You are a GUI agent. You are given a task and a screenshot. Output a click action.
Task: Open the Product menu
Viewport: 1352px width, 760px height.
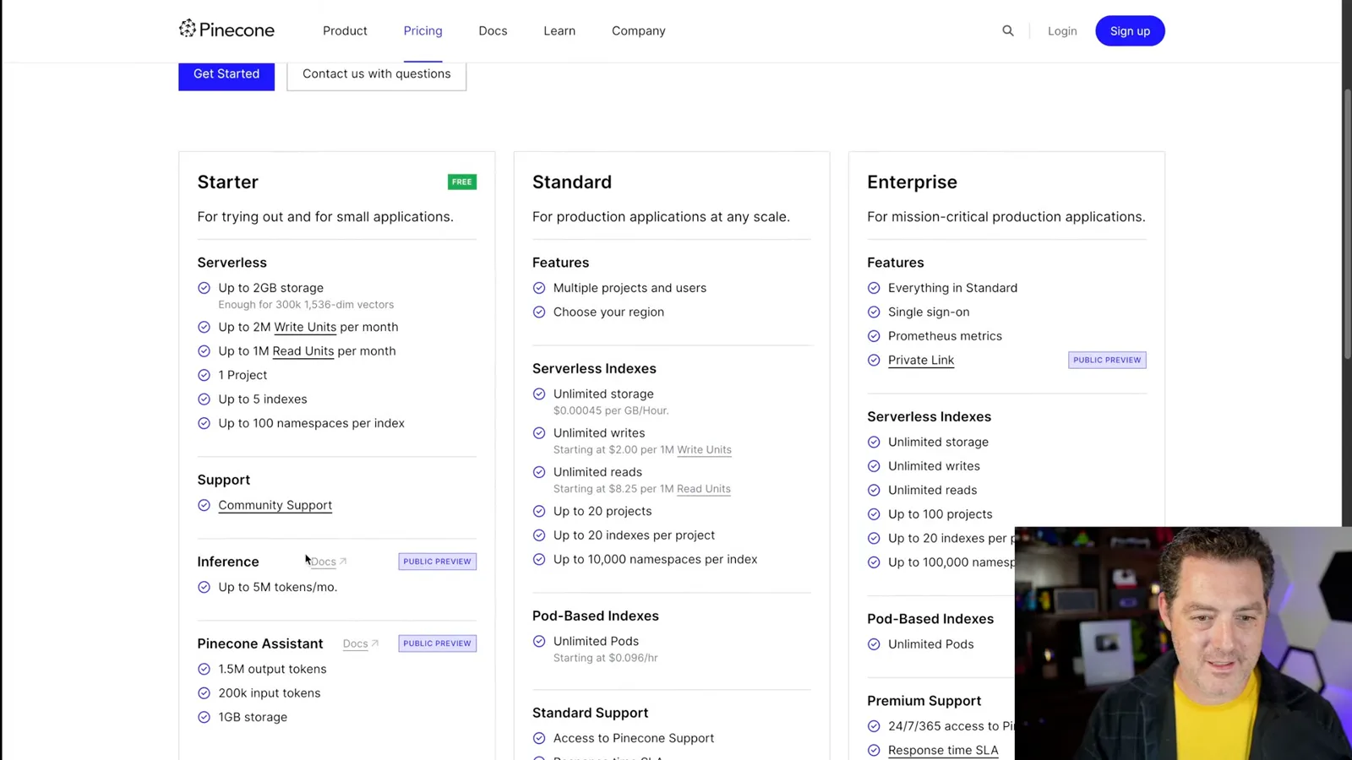(x=345, y=30)
